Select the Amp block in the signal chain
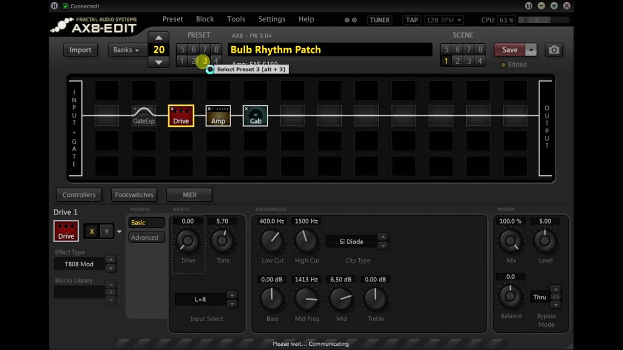623x350 pixels. click(218, 116)
